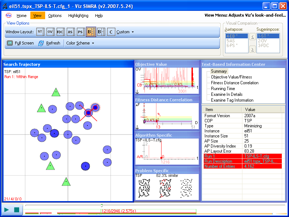Screen dimensions: 289x217
Task: Click the C window layout button
Action: point(111,32)
